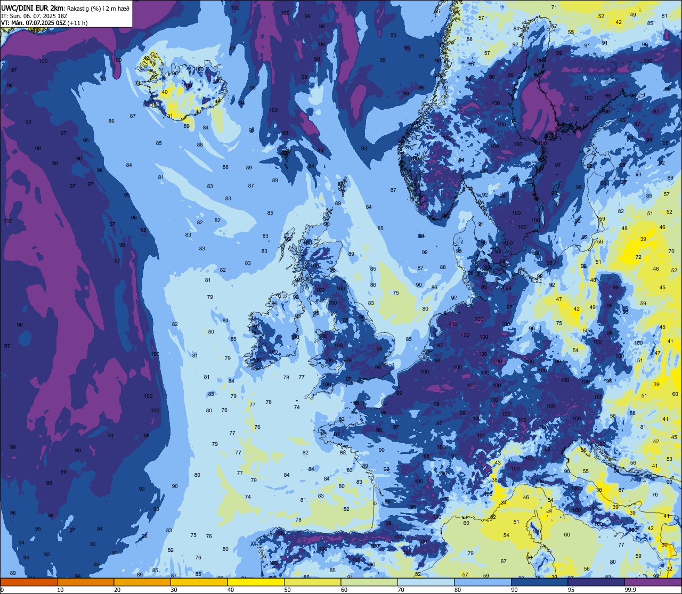
Task: Click the 90–95 % dark blue legend swatch
Action: (x=540, y=582)
